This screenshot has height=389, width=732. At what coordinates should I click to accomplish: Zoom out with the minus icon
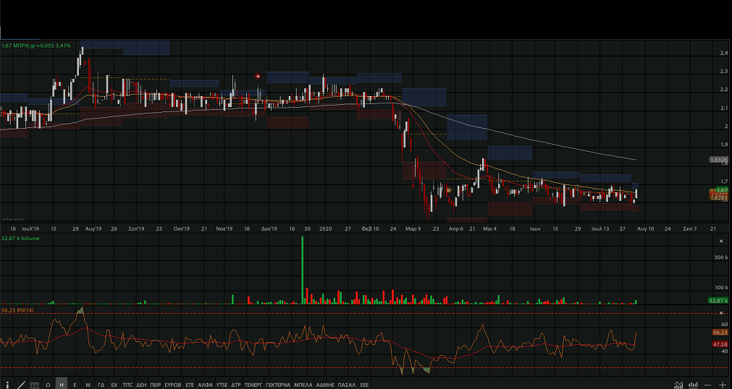point(707,385)
